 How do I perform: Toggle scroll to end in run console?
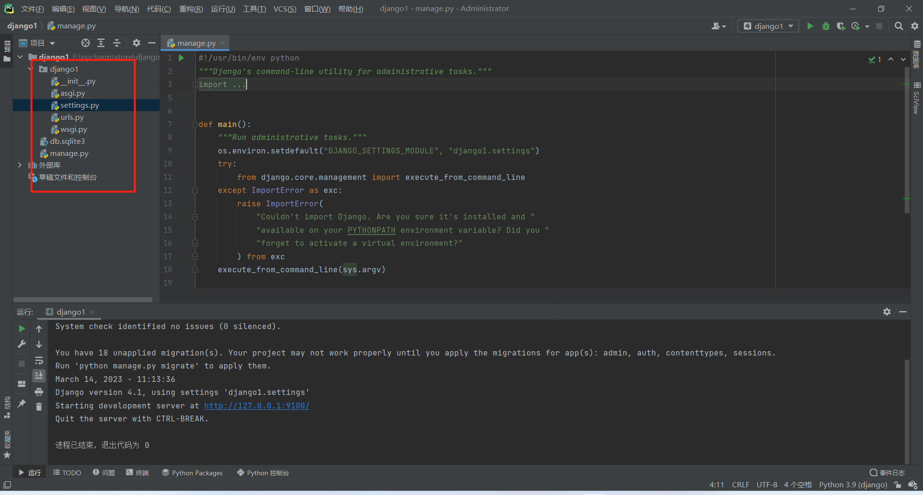pyautogui.click(x=39, y=376)
